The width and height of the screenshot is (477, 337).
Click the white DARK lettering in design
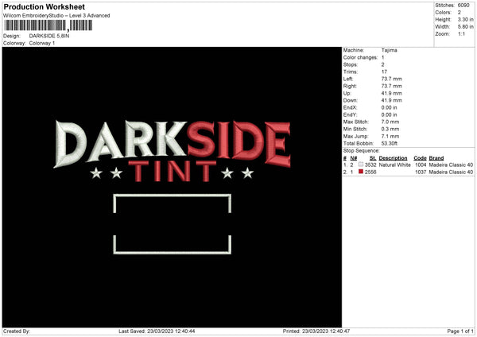click(121, 143)
